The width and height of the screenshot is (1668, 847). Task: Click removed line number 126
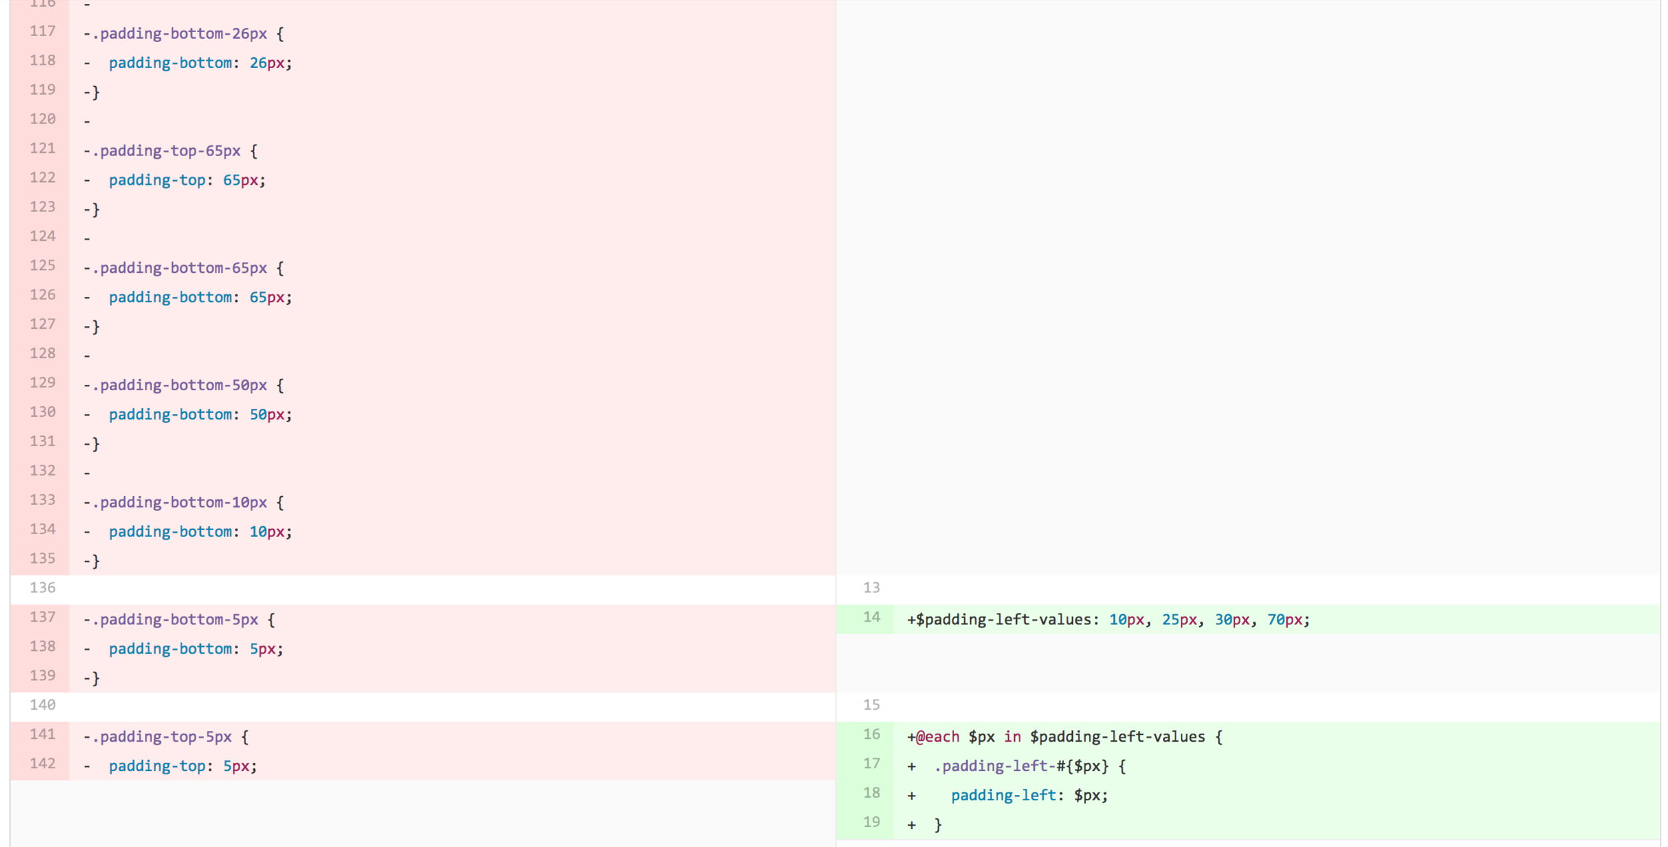tap(42, 295)
